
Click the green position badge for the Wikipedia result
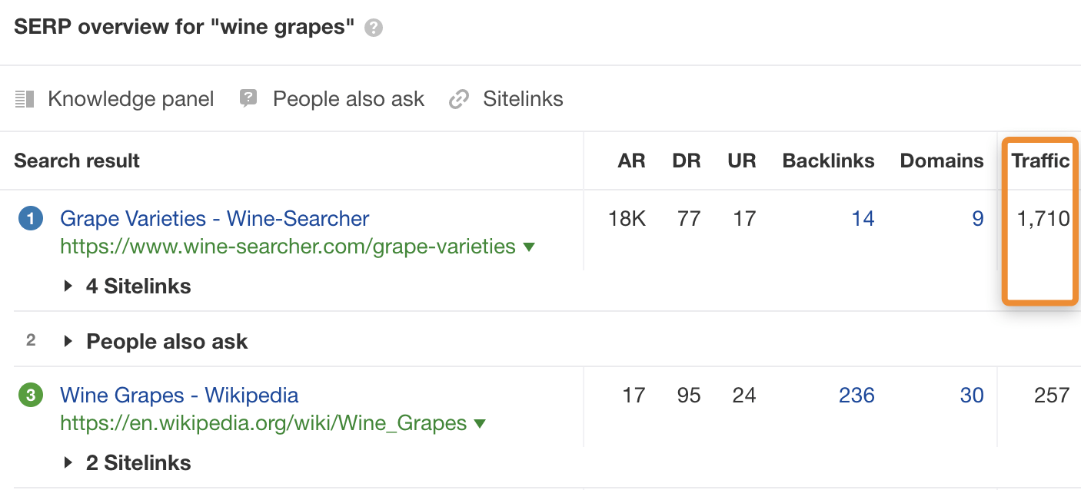click(30, 395)
